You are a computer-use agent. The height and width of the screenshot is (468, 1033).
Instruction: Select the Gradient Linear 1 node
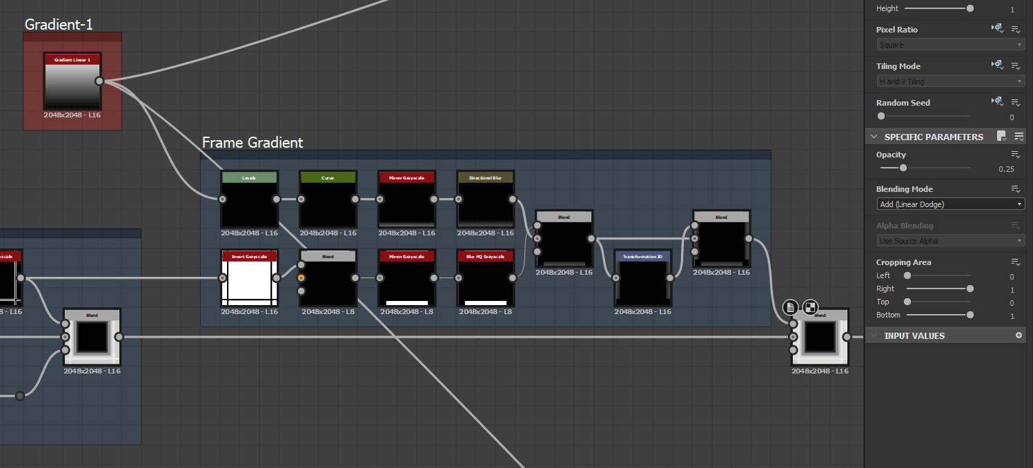72,81
